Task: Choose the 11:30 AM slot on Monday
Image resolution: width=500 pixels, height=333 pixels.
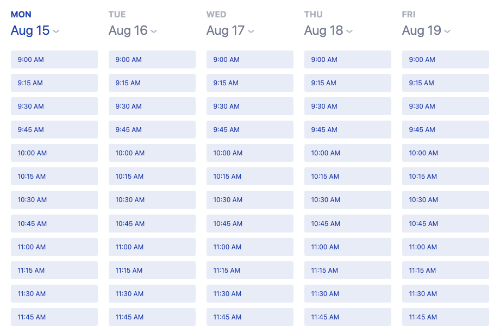Action: coord(54,293)
